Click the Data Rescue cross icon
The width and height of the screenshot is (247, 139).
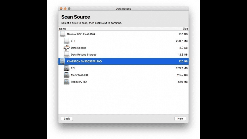coord(66,48)
